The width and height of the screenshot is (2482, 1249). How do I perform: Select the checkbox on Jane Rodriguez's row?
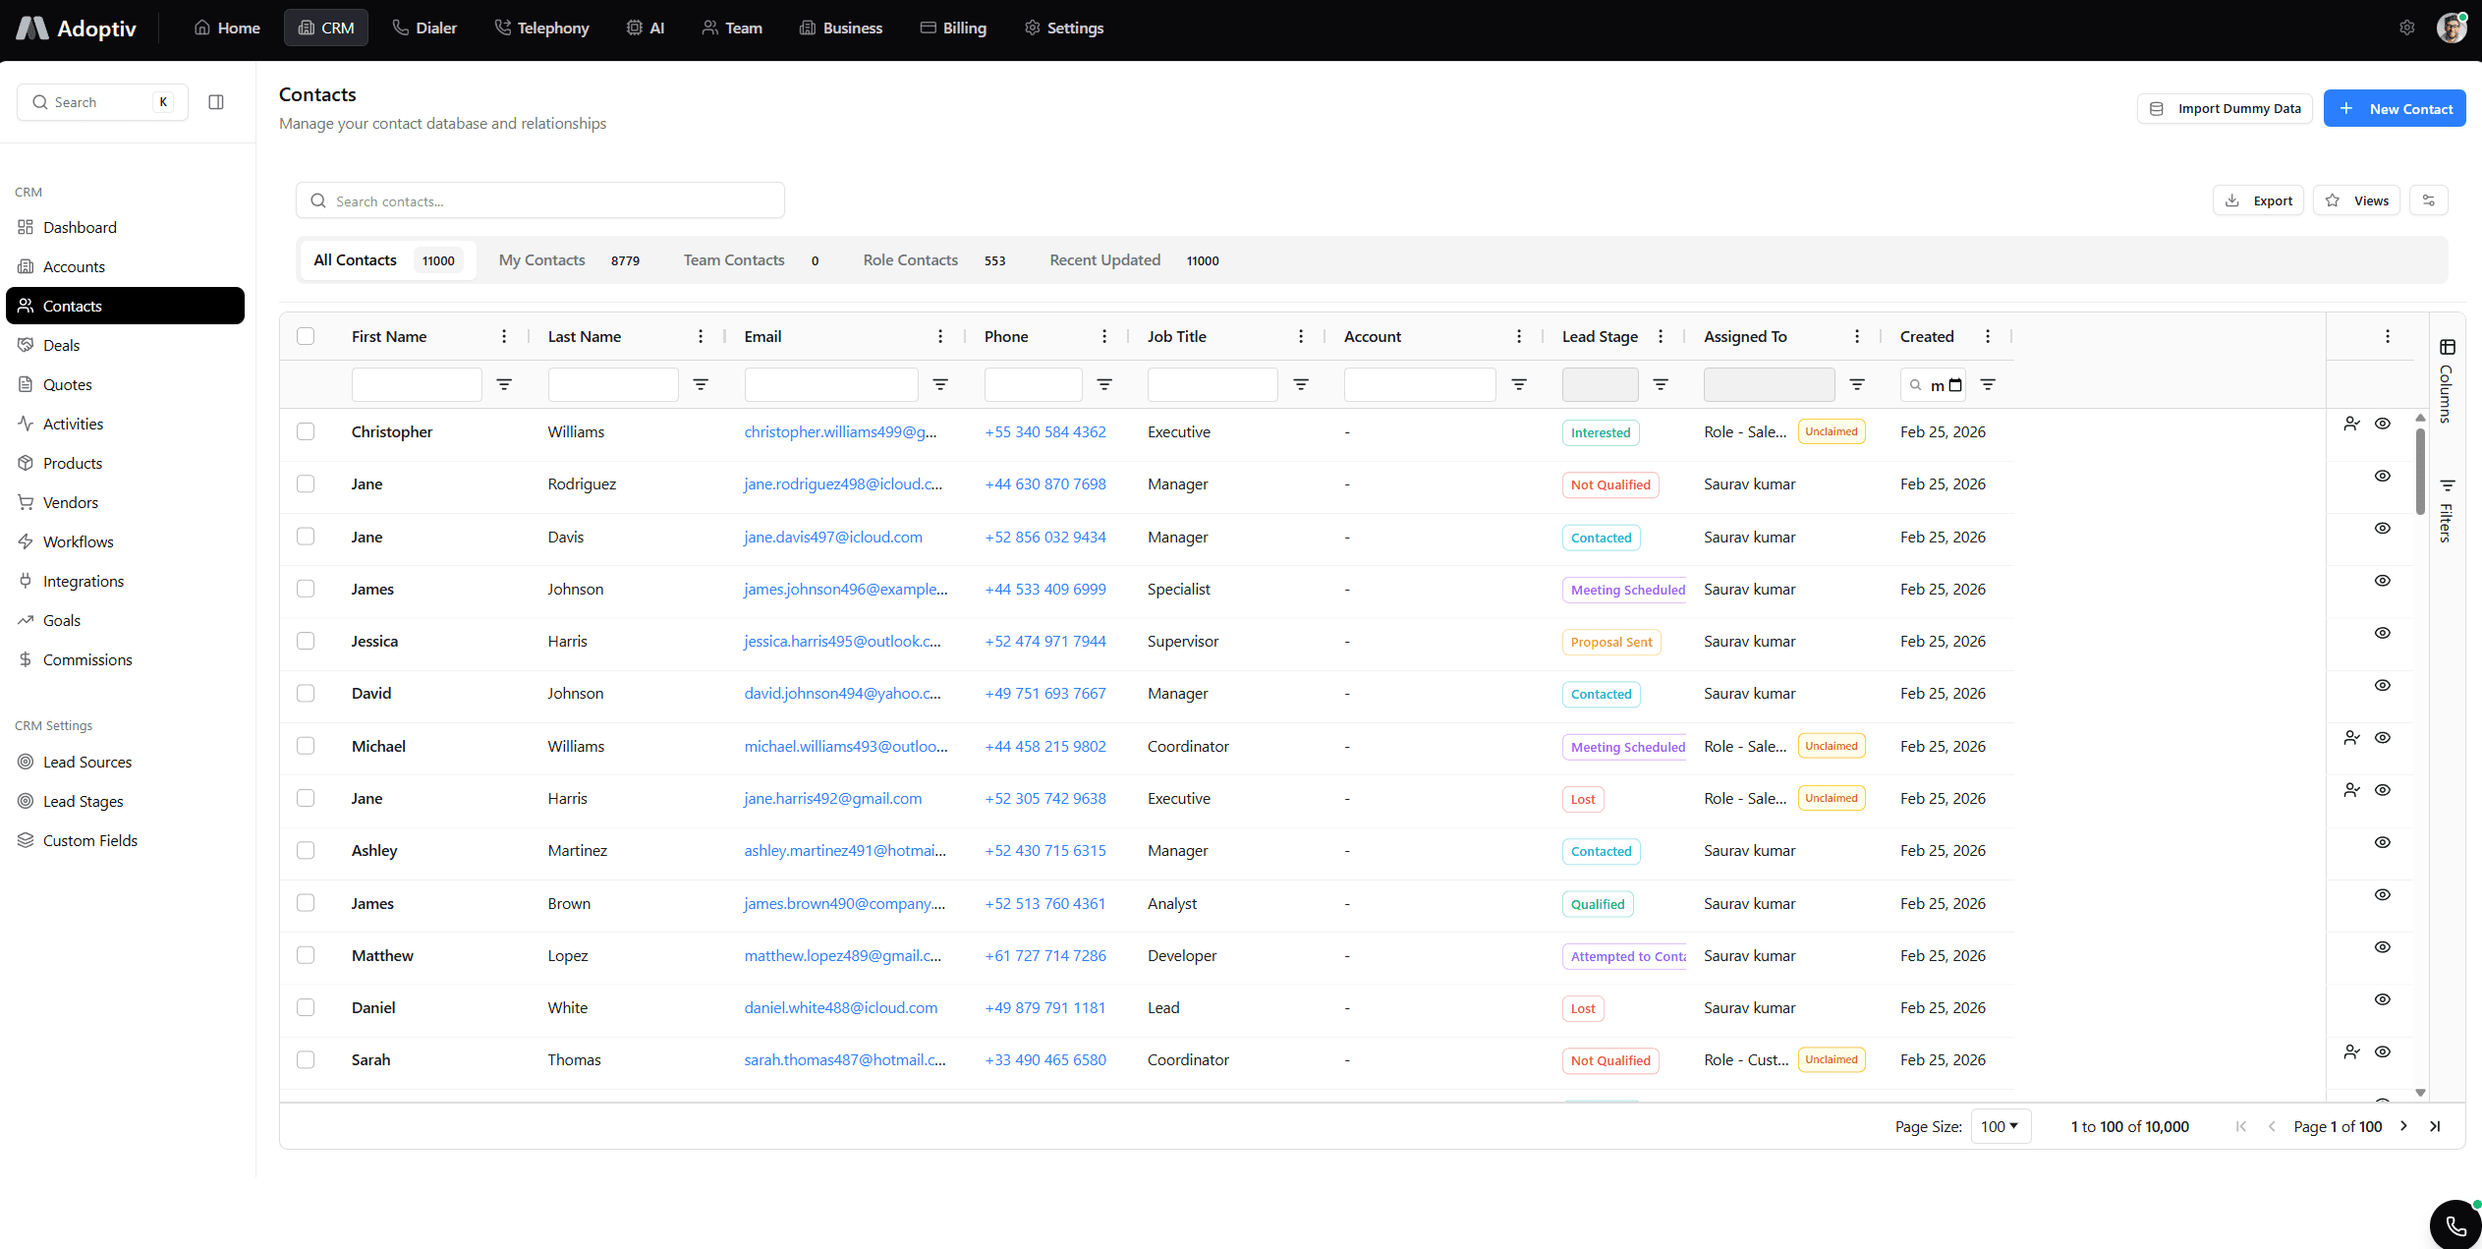306,483
